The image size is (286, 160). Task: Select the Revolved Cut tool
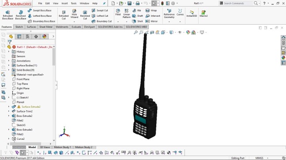coord(85,15)
